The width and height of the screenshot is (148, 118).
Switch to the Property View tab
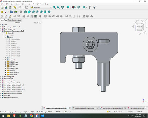coord(17,20)
